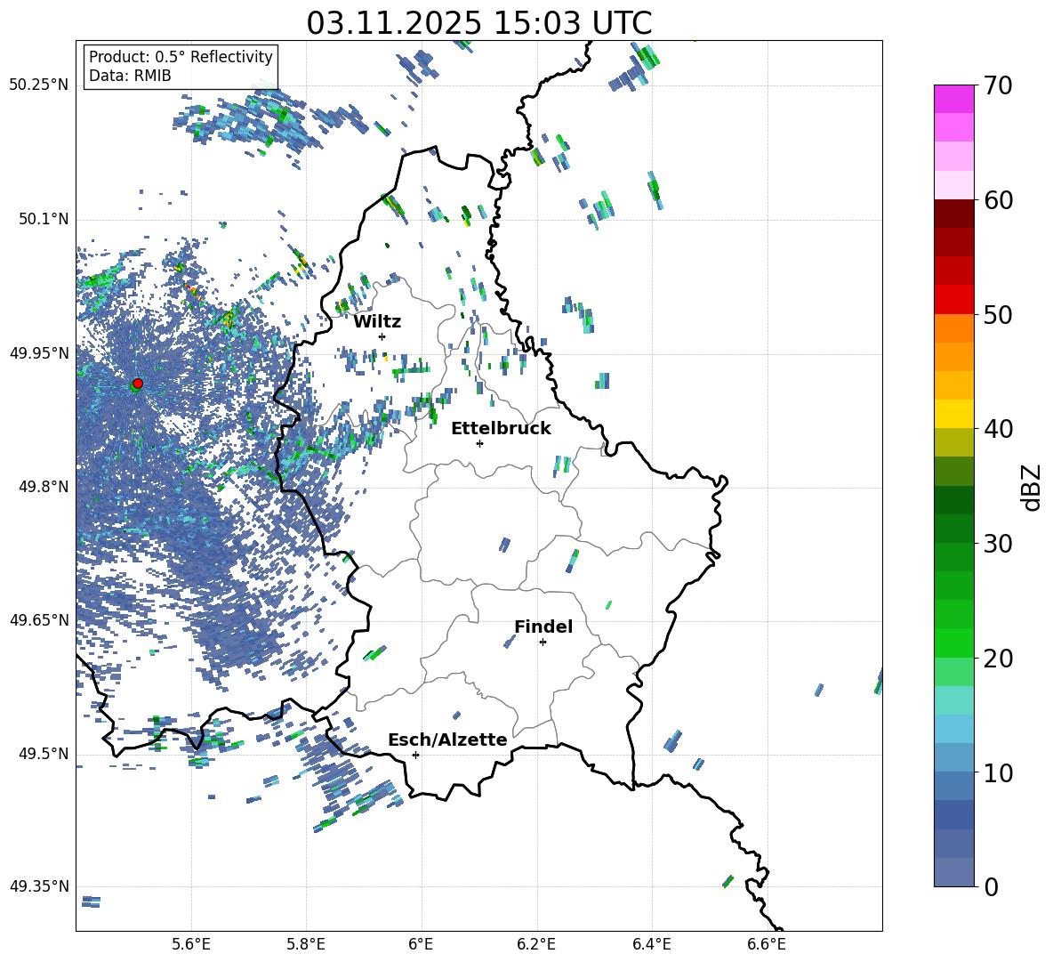This screenshot has height=962, width=1053.
Task: Select the Ettelbruck city label
Action: (501, 429)
